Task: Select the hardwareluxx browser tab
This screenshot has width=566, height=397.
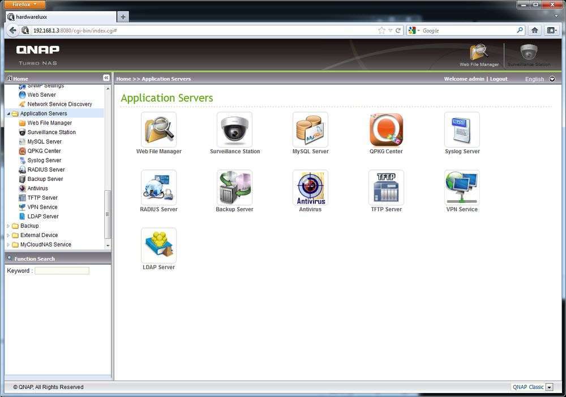Action: point(61,16)
